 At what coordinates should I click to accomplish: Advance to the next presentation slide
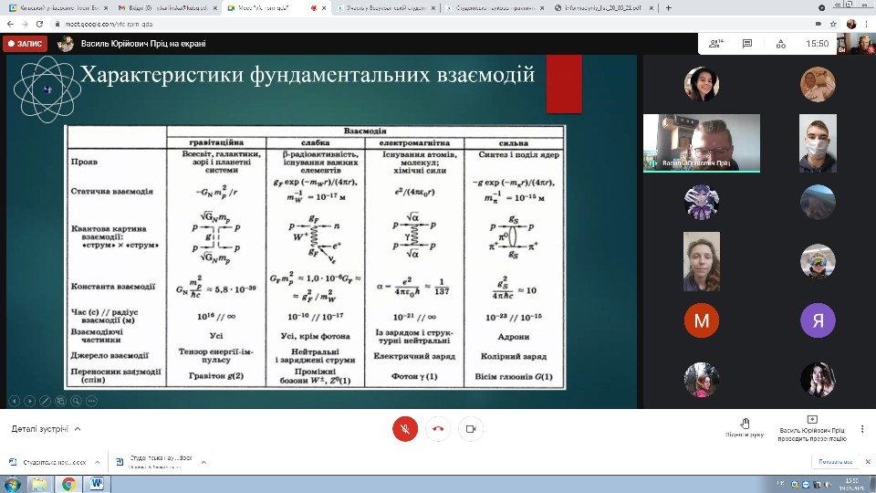[x=29, y=401]
